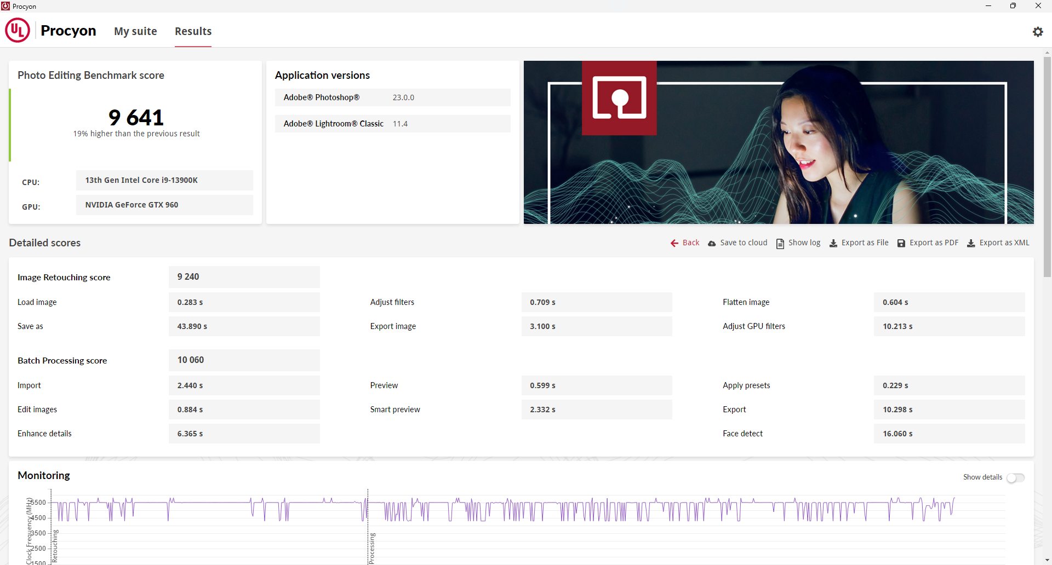Click the Smart preview value 2.332 s
The width and height of the screenshot is (1052, 565).
point(597,410)
